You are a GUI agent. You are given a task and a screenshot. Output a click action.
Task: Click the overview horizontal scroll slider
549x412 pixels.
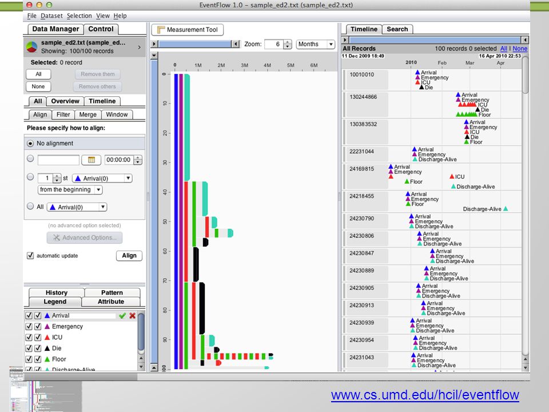(195, 44)
